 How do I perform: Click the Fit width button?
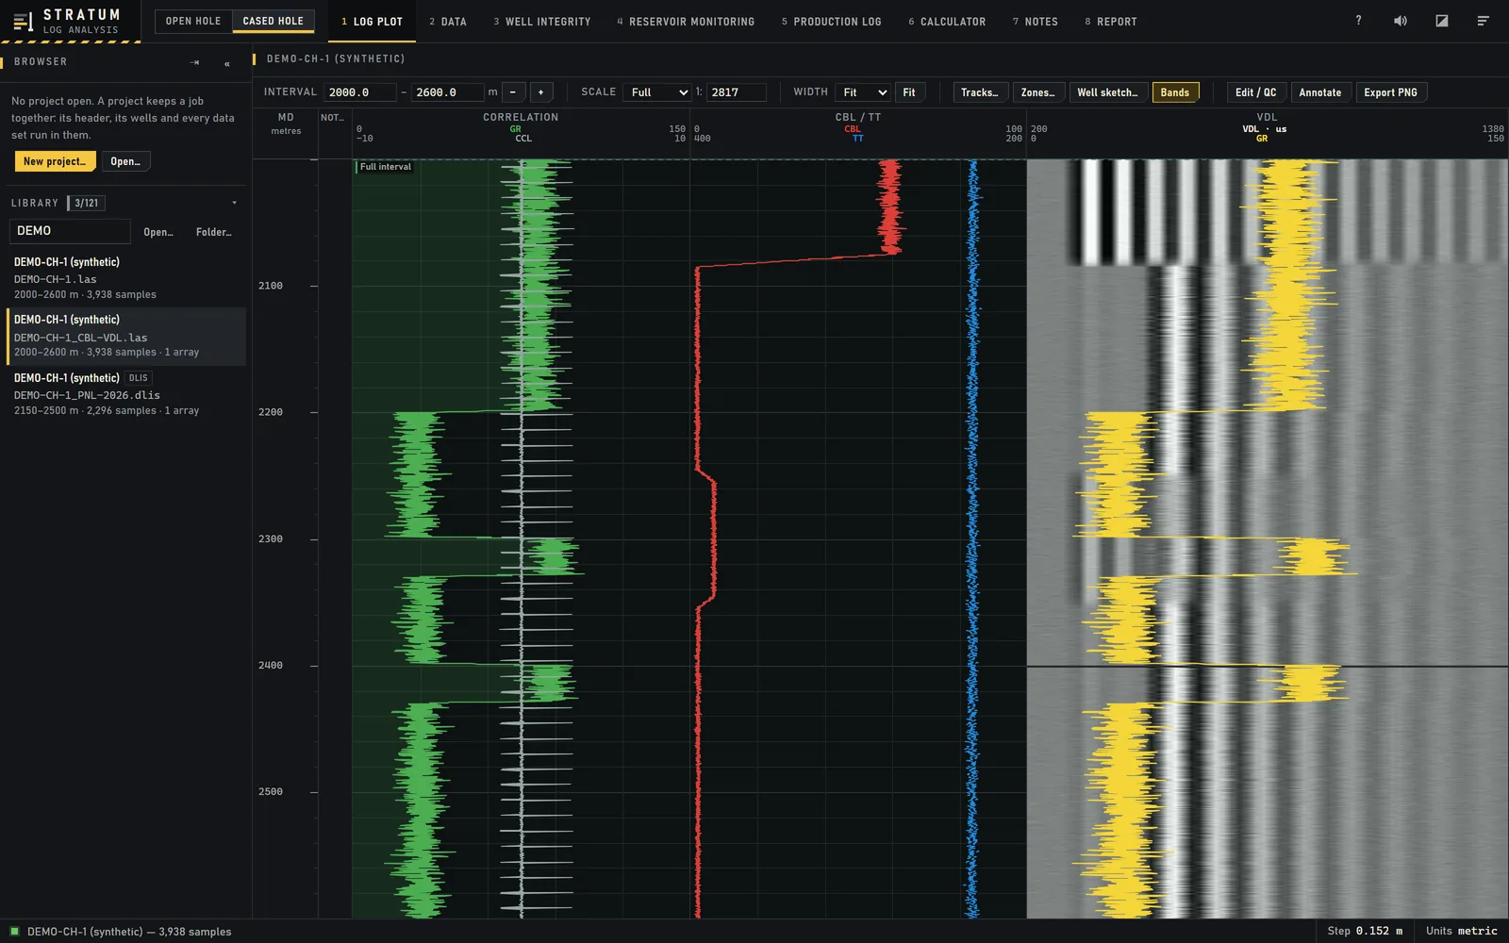(x=909, y=92)
